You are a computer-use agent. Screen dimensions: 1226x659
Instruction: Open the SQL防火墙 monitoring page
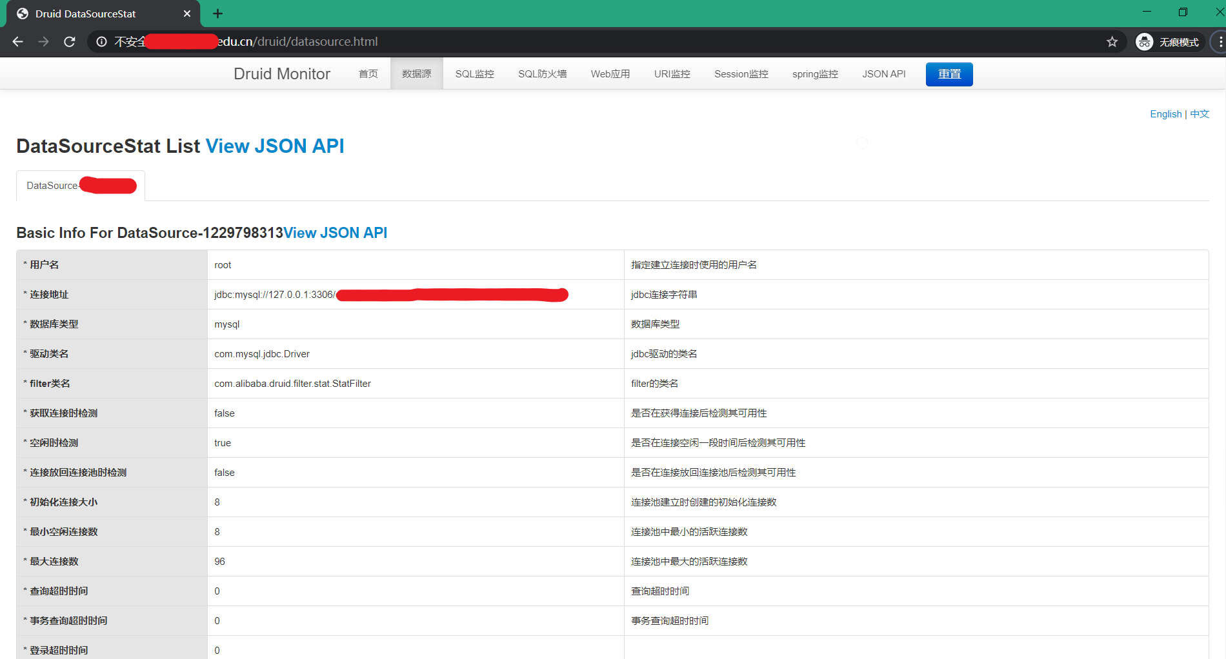(542, 74)
